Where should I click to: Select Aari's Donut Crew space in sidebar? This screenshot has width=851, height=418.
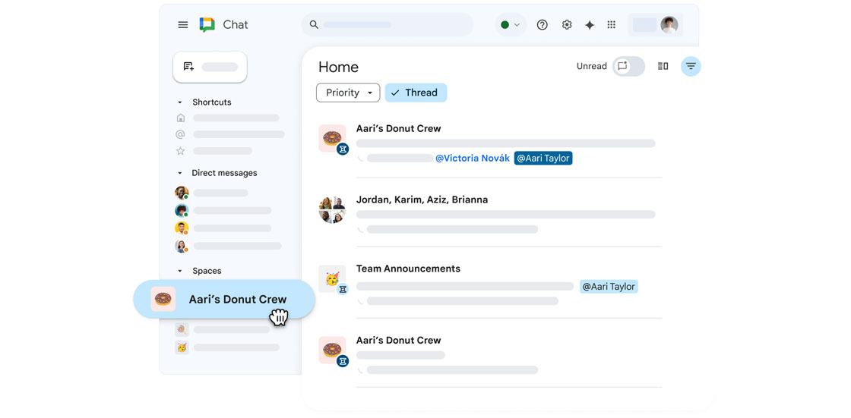tap(224, 299)
